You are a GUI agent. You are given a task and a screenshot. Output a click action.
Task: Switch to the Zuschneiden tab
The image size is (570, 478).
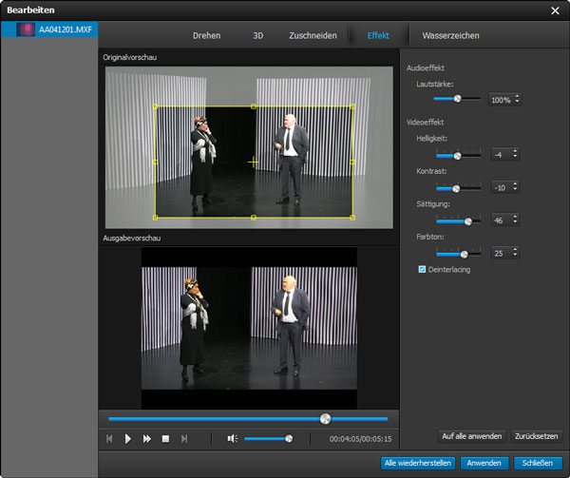313,36
